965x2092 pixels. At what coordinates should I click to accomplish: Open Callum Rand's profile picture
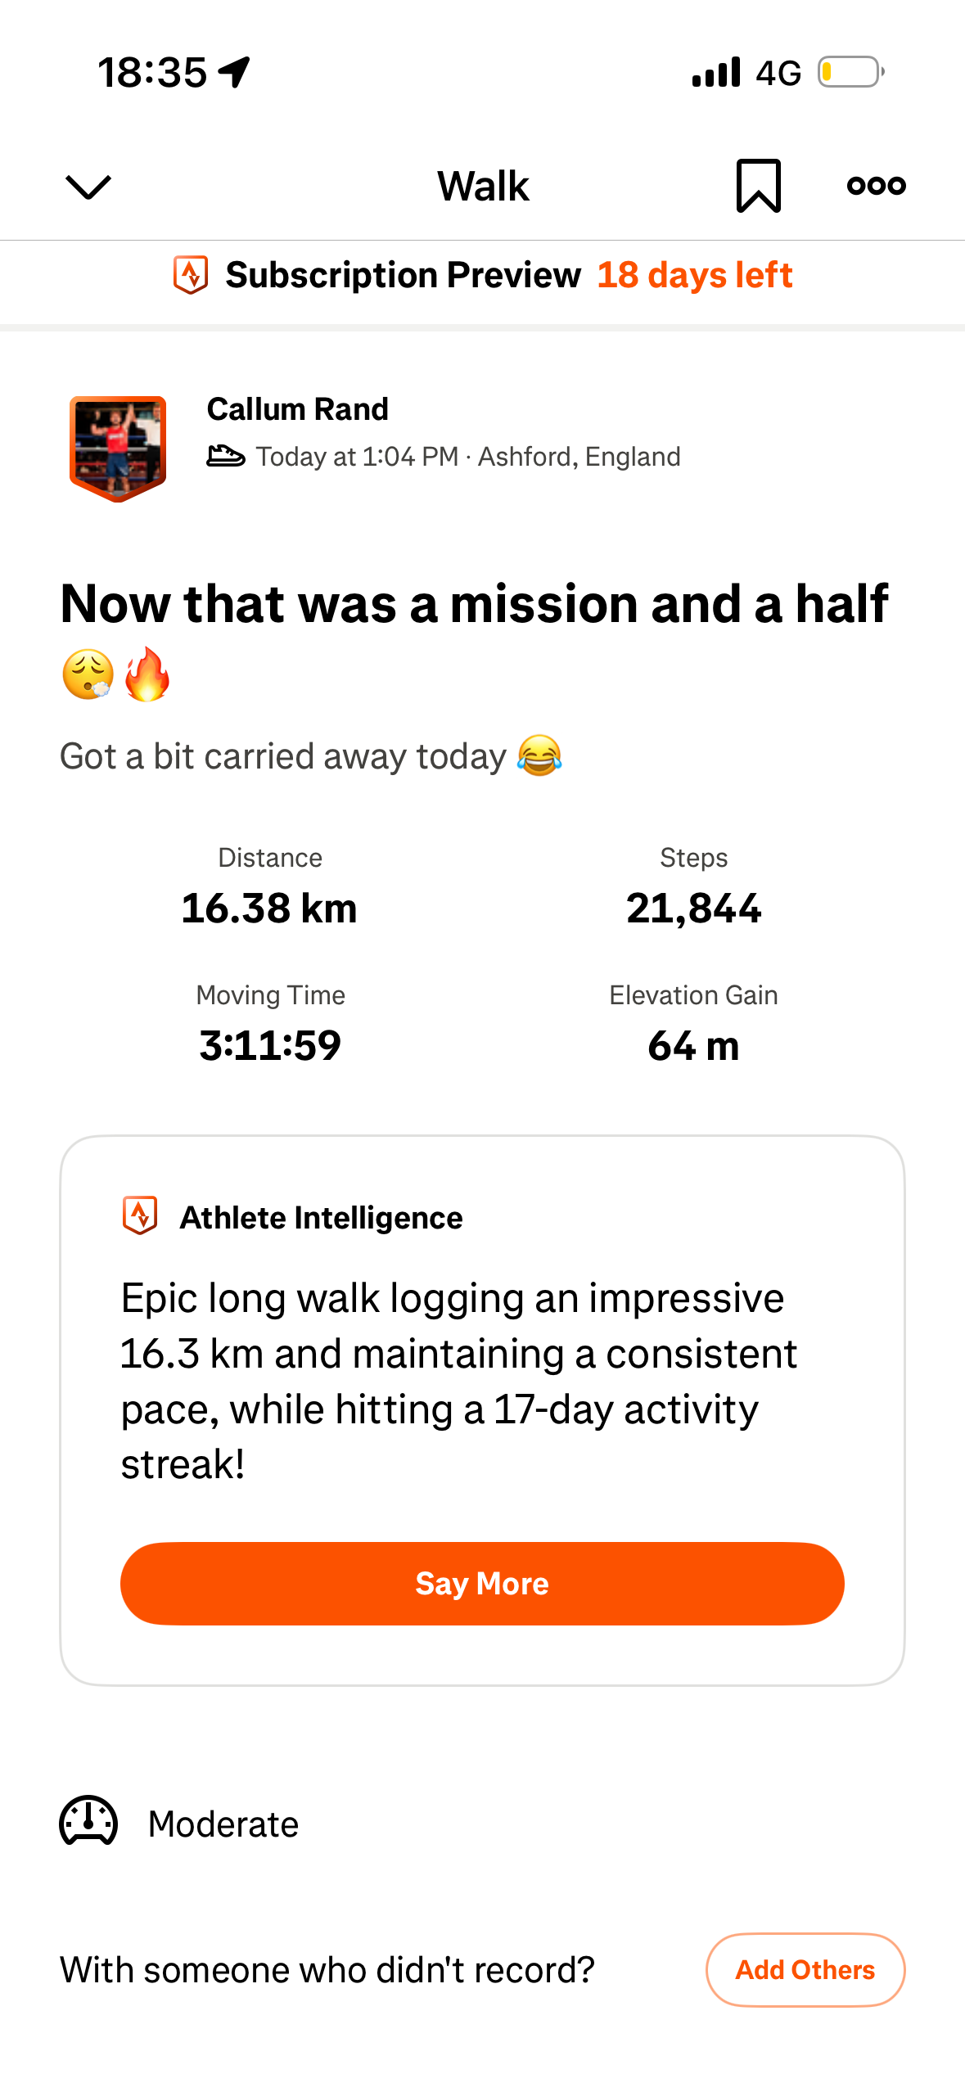pos(118,448)
